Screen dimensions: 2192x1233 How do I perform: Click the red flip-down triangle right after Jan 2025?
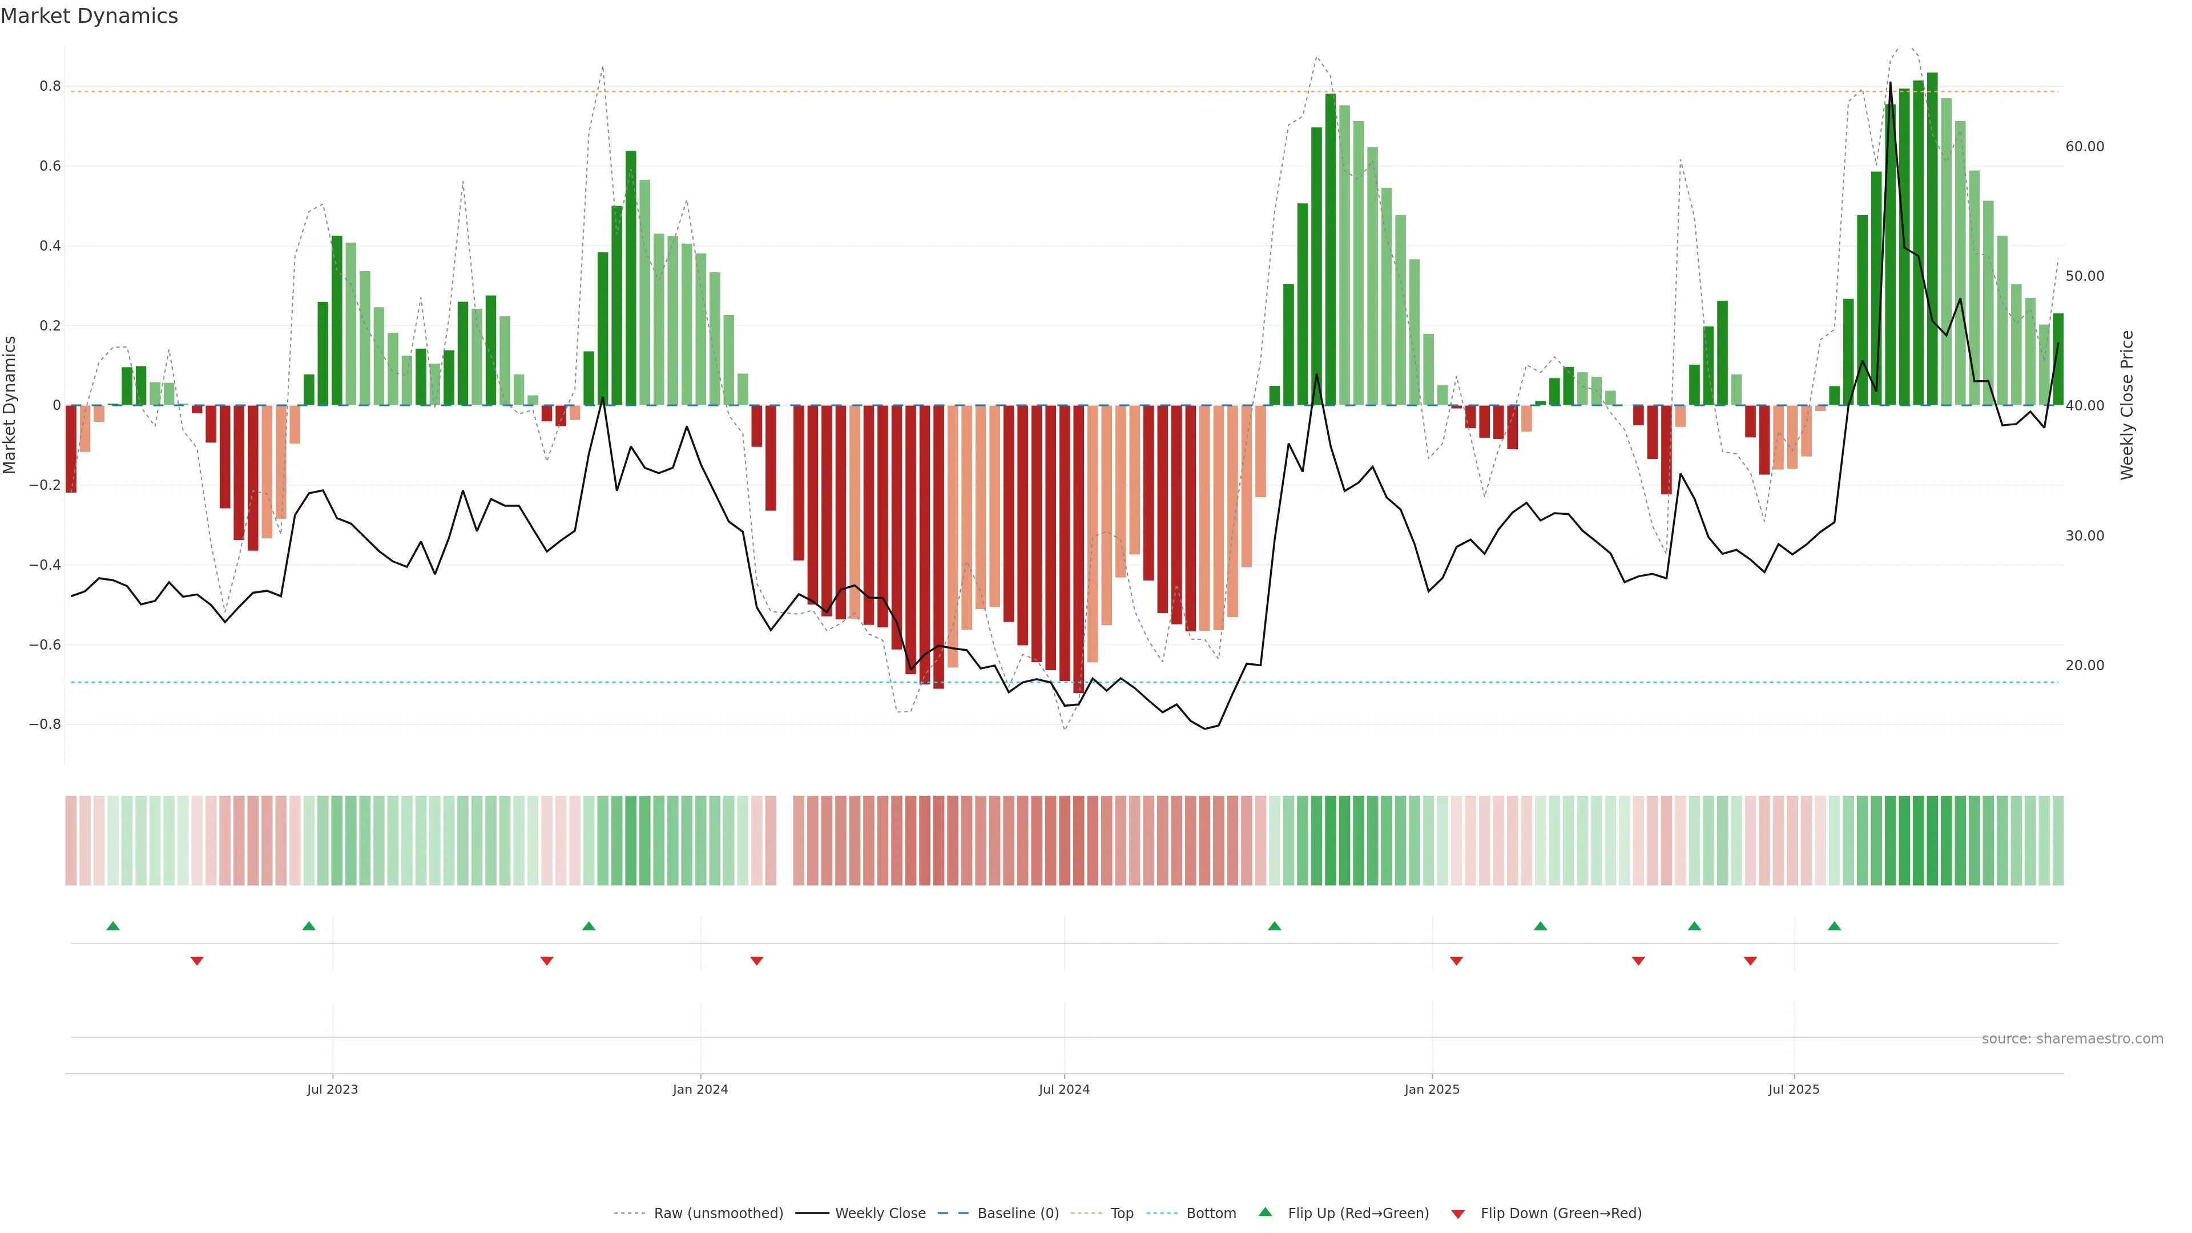pos(1456,961)
